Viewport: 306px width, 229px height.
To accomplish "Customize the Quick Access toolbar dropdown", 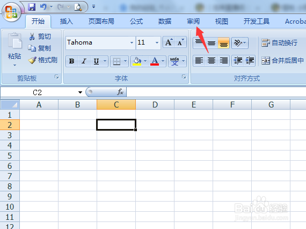I will tap(93, 7).
